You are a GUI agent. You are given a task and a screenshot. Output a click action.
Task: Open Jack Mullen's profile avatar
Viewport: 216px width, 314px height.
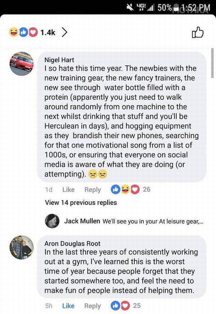pyautogui.click(x=52, y=221)
